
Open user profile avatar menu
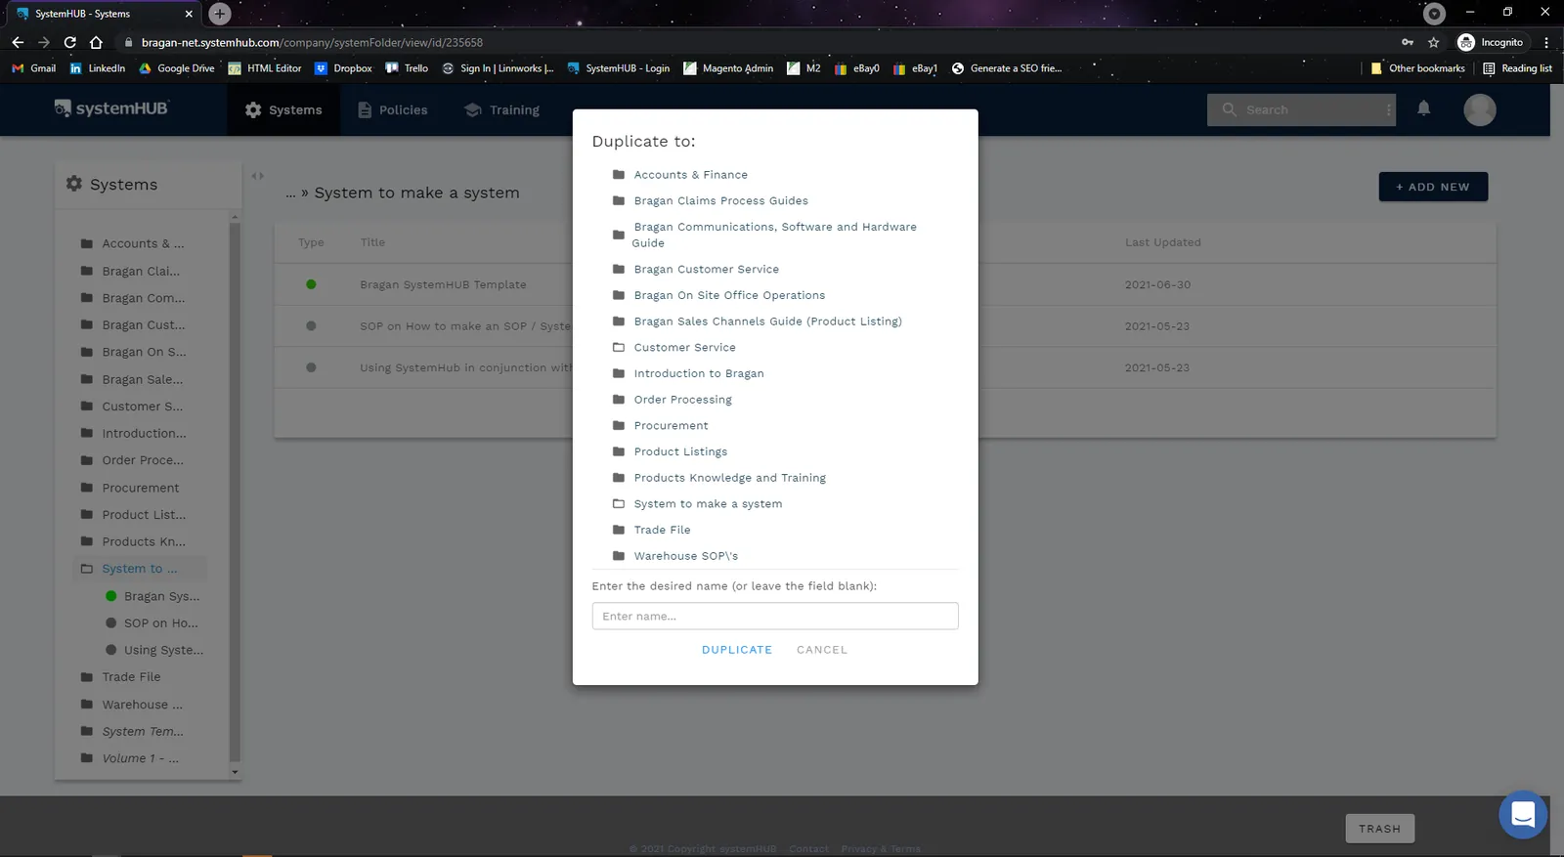pyautogui.click(x=1480, y=109)
